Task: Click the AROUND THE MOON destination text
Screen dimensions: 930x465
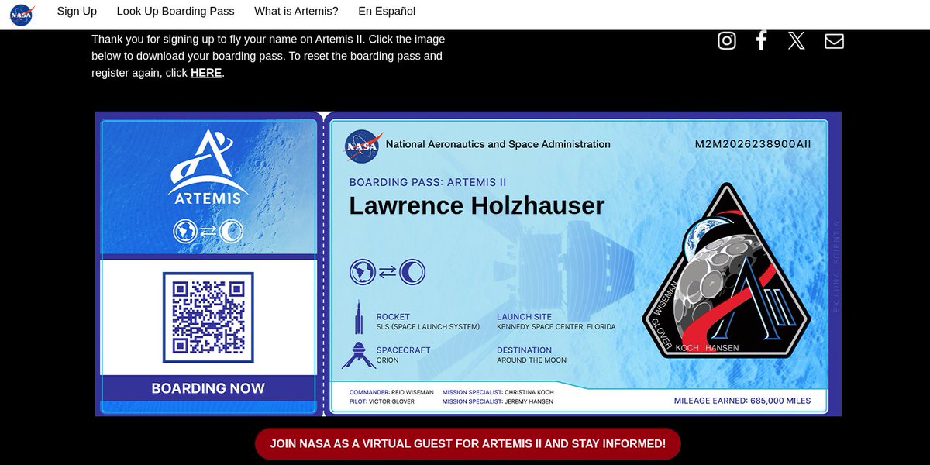Action: pyautogui.click(x=532, y=360)
